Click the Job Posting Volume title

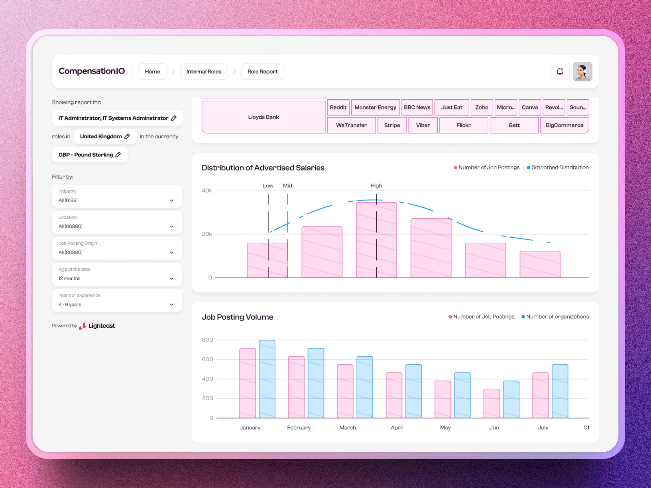tap(237, 317)
